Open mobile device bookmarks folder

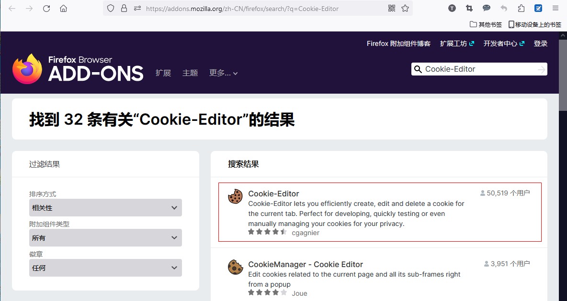[x=535, y=24]
